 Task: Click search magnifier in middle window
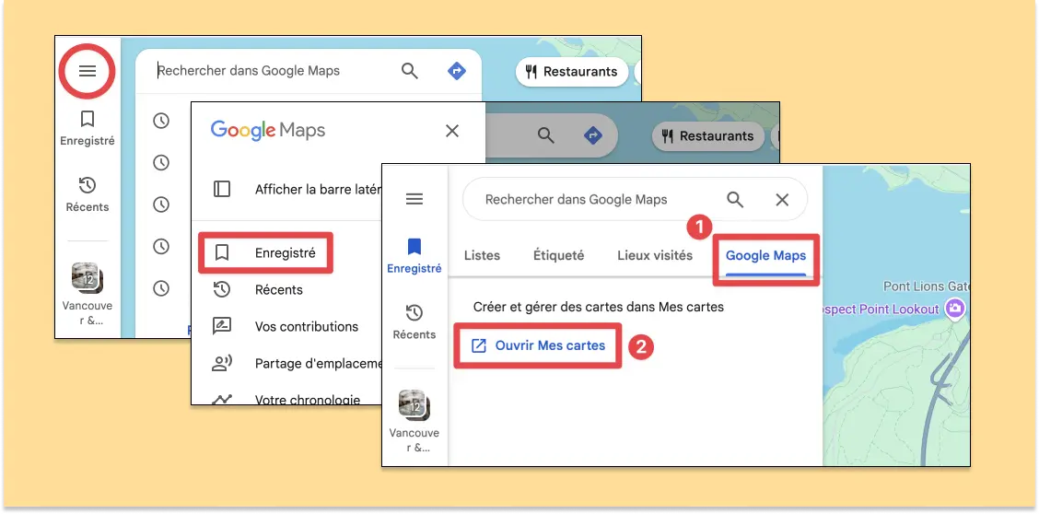(x=545, y=135)
